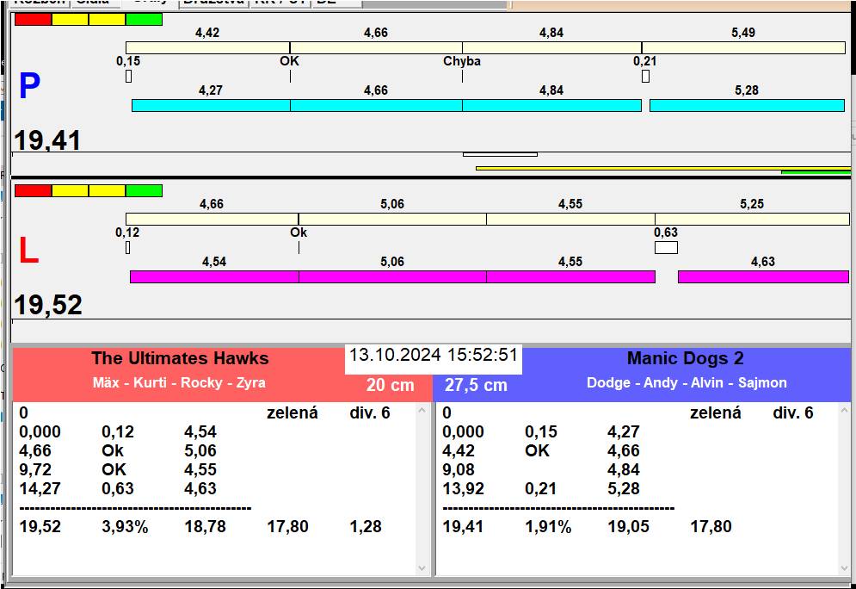
Task: Click The Ultimates Hawks team name
Action: click(180, 358)
